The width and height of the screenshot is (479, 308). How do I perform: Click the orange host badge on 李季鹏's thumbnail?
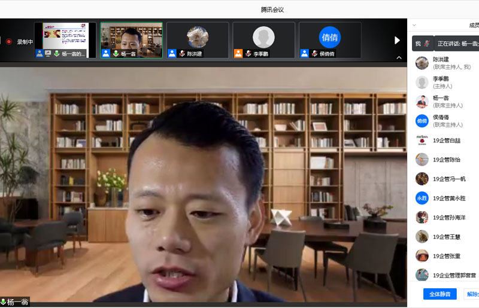pos(238,53)
